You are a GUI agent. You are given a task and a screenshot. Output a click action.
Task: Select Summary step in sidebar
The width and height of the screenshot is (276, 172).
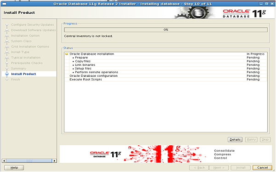tap(18, 69)
